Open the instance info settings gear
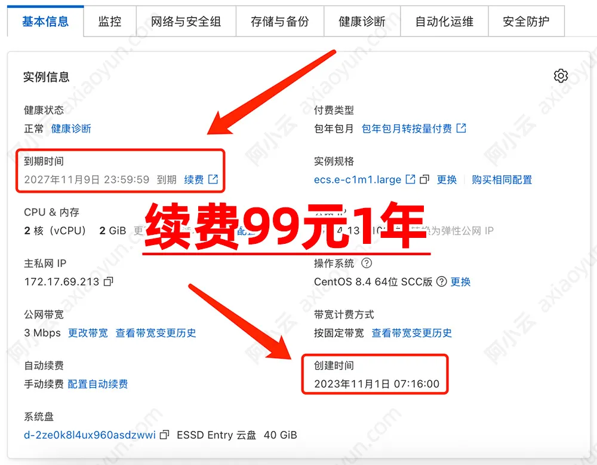The width and height of the screenshot is (597, 465). point(561,75)
